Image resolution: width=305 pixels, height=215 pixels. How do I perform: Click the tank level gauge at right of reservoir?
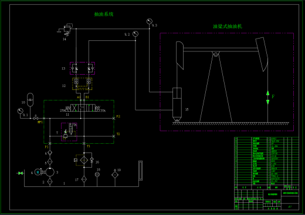click(x=140, y=171)
